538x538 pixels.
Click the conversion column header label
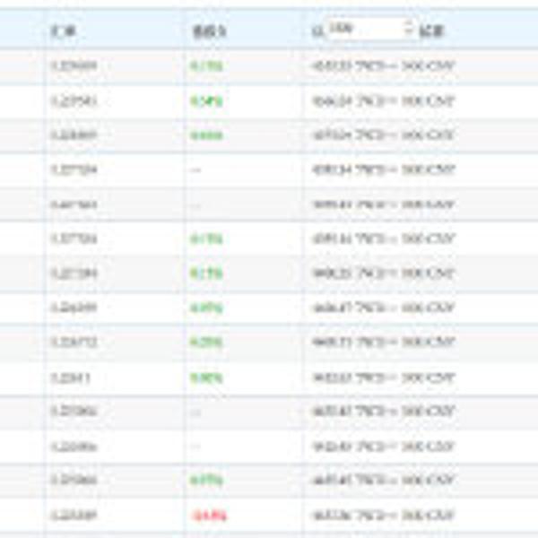pyautogui.click(x=431, y=30)
